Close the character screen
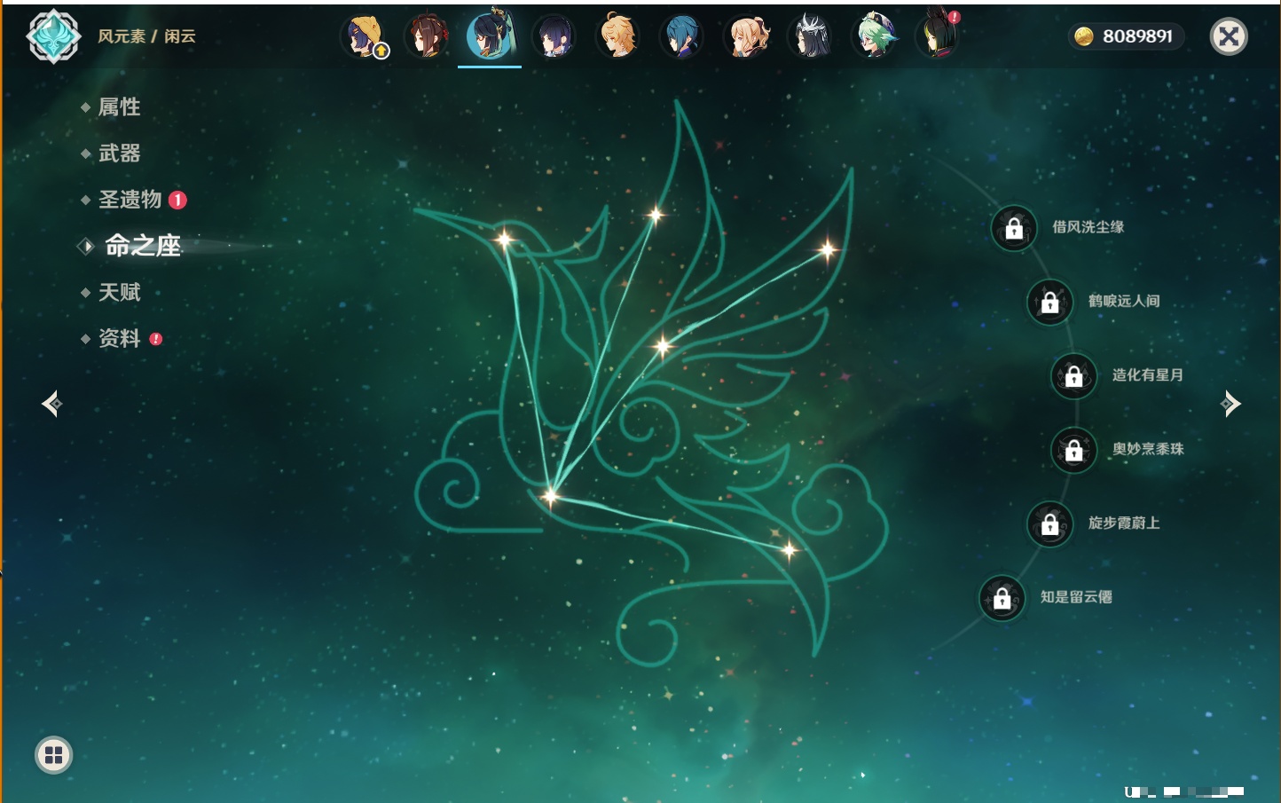Image resolution: width=1281 pixels, height=803 pixels. pyautogui.click(x=1229, y=36)
